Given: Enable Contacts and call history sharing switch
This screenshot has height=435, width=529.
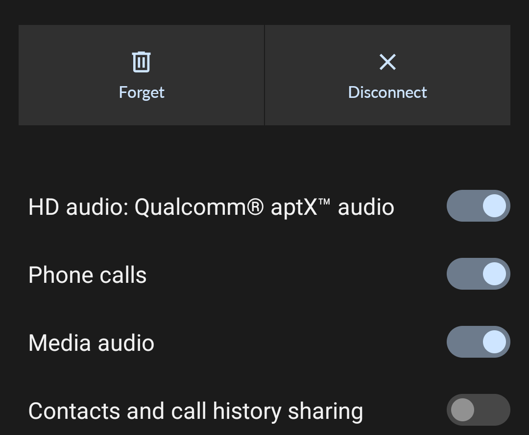Looking at the screenshot, I should coord(478,410).
